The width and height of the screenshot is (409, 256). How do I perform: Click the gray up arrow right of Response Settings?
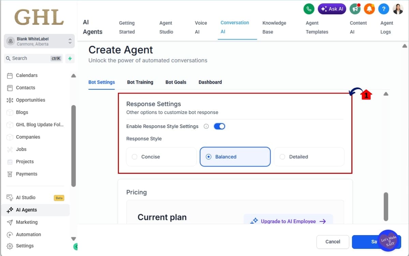coord(386,94)
